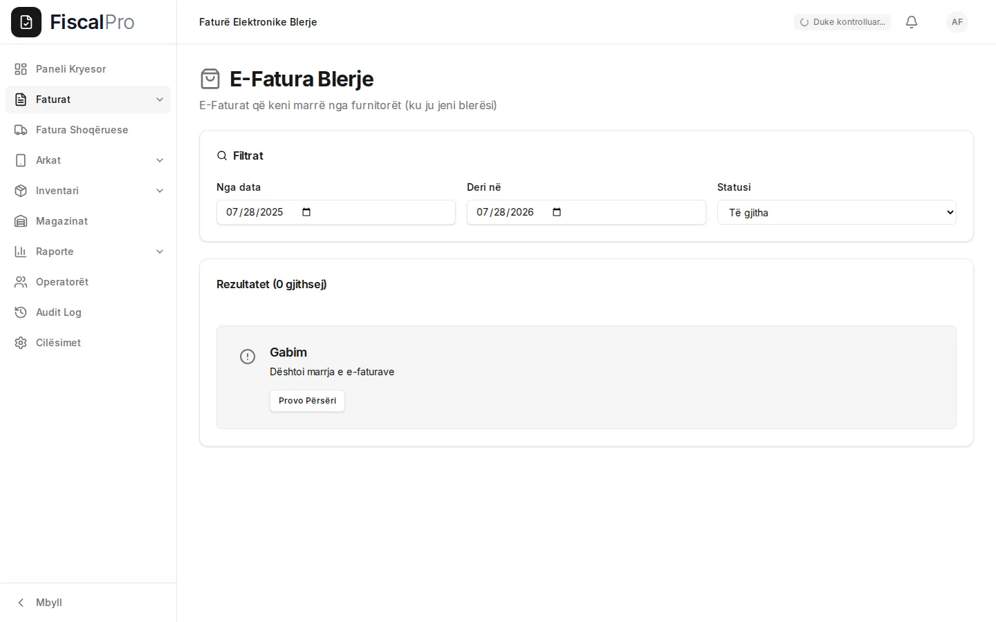This screenshot has height=622, width=996.
Task: Open the Statusi dropdown
Action: (x=837, y=212)
